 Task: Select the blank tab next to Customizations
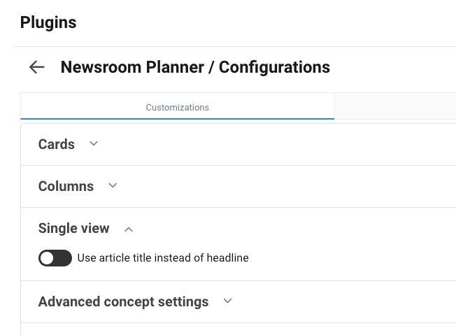[395, 106]
